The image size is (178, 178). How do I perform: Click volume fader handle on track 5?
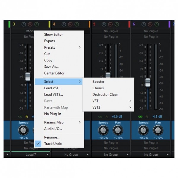108,75
